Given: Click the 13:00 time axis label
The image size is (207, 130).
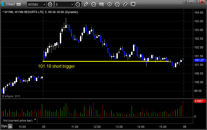Looking at the screenshot, I should [119, 127].
